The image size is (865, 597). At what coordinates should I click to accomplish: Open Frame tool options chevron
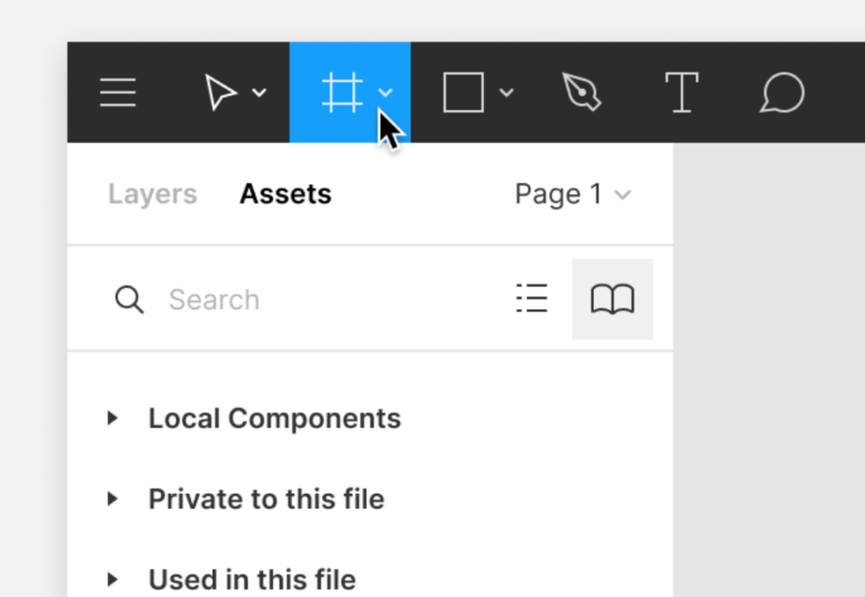(385, 93)
